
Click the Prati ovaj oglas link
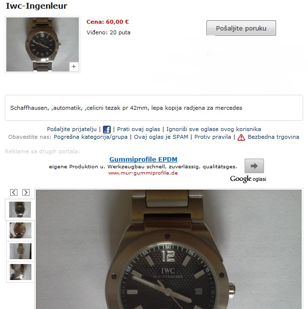(x=139, y=129)
